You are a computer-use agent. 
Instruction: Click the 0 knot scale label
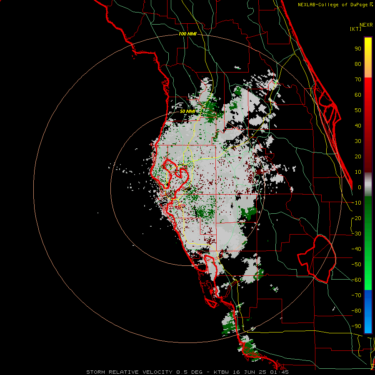pos(360,187)
